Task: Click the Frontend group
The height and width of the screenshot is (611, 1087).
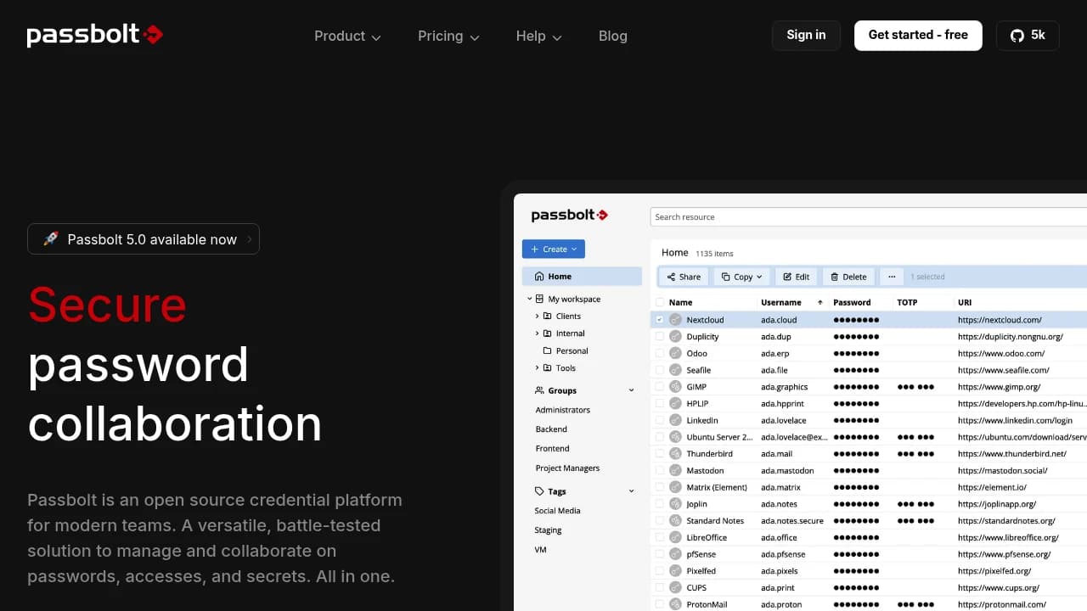Action: 552,449
